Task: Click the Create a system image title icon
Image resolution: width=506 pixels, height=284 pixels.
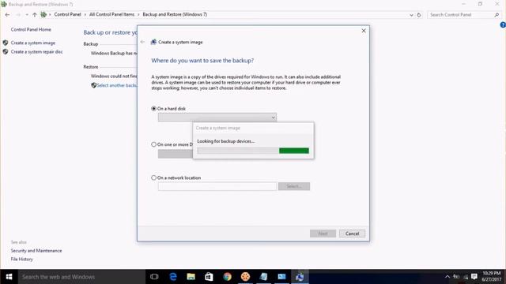Action: [153, 42]
